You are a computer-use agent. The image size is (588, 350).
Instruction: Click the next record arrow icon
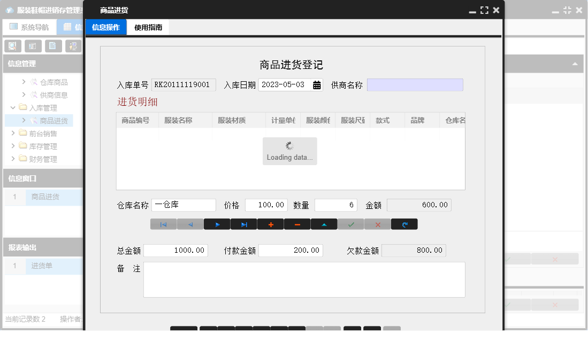(x=217, y=224)
